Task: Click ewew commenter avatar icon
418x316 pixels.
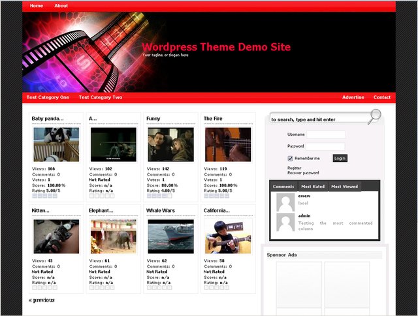Action: click(x=285, y=202)
